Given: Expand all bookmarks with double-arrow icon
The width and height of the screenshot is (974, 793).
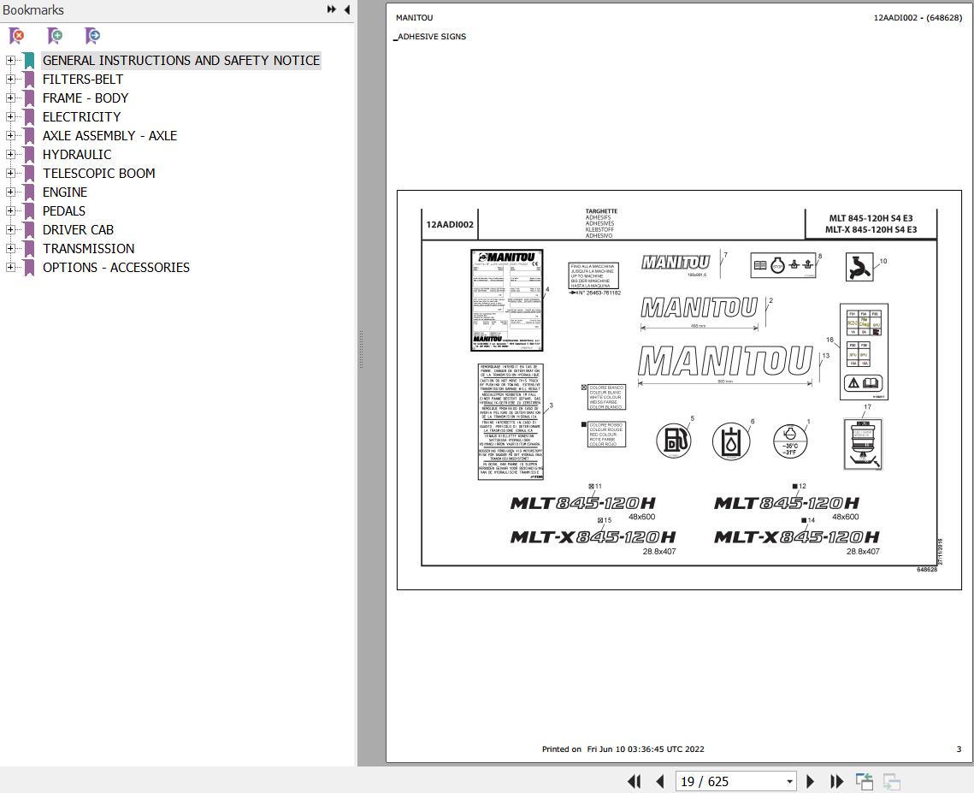Looking at the screenshot, I should coord(332,9).
